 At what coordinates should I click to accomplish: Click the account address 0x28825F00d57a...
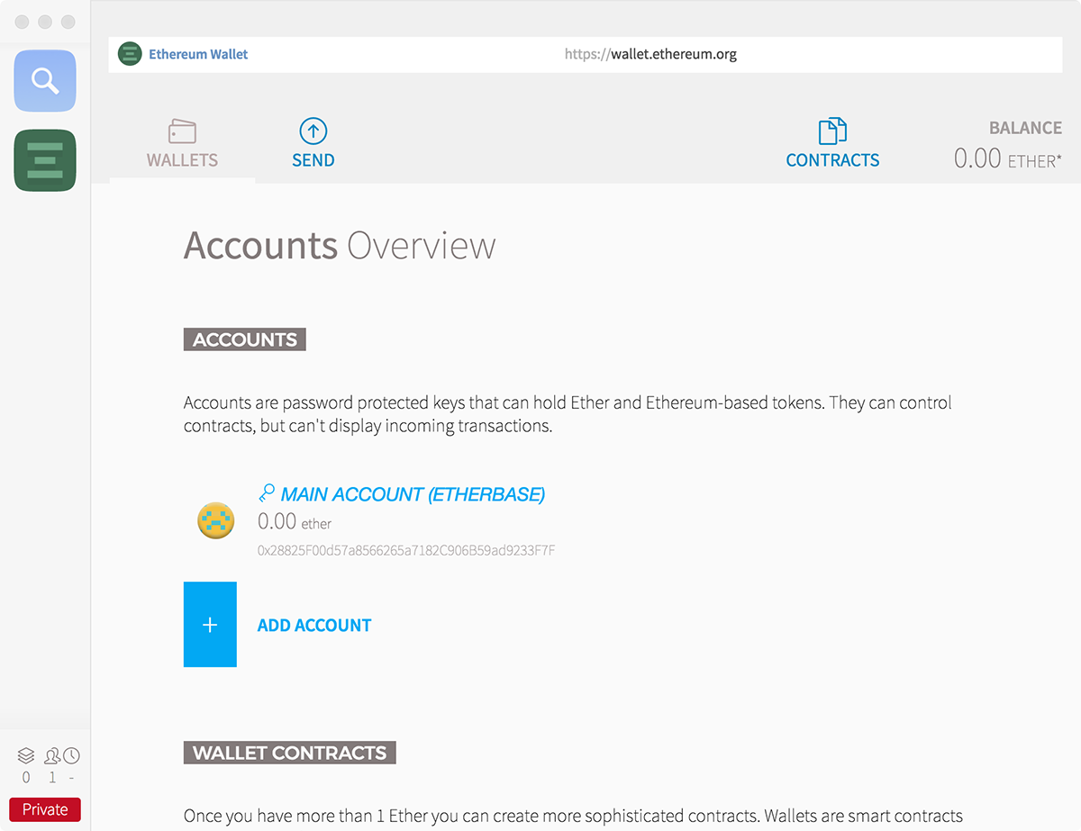click(406, 550)
